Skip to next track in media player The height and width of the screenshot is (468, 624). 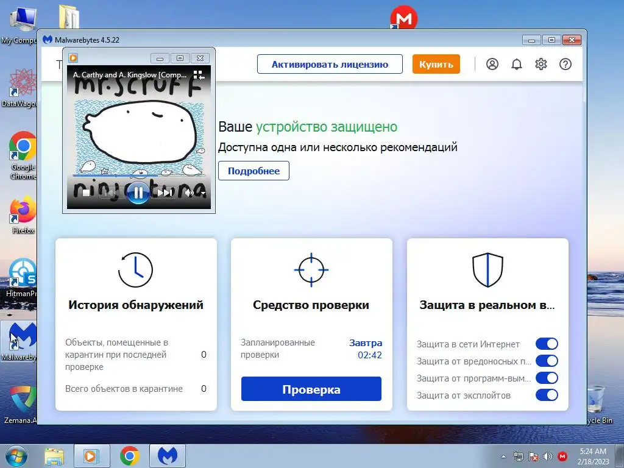[x=165, y=193]
